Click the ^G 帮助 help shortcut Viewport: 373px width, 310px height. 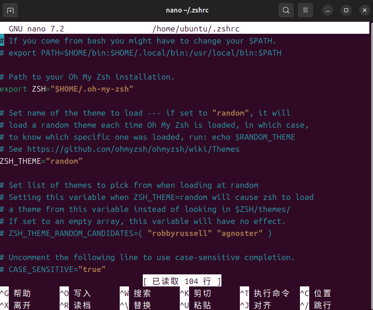16,293
